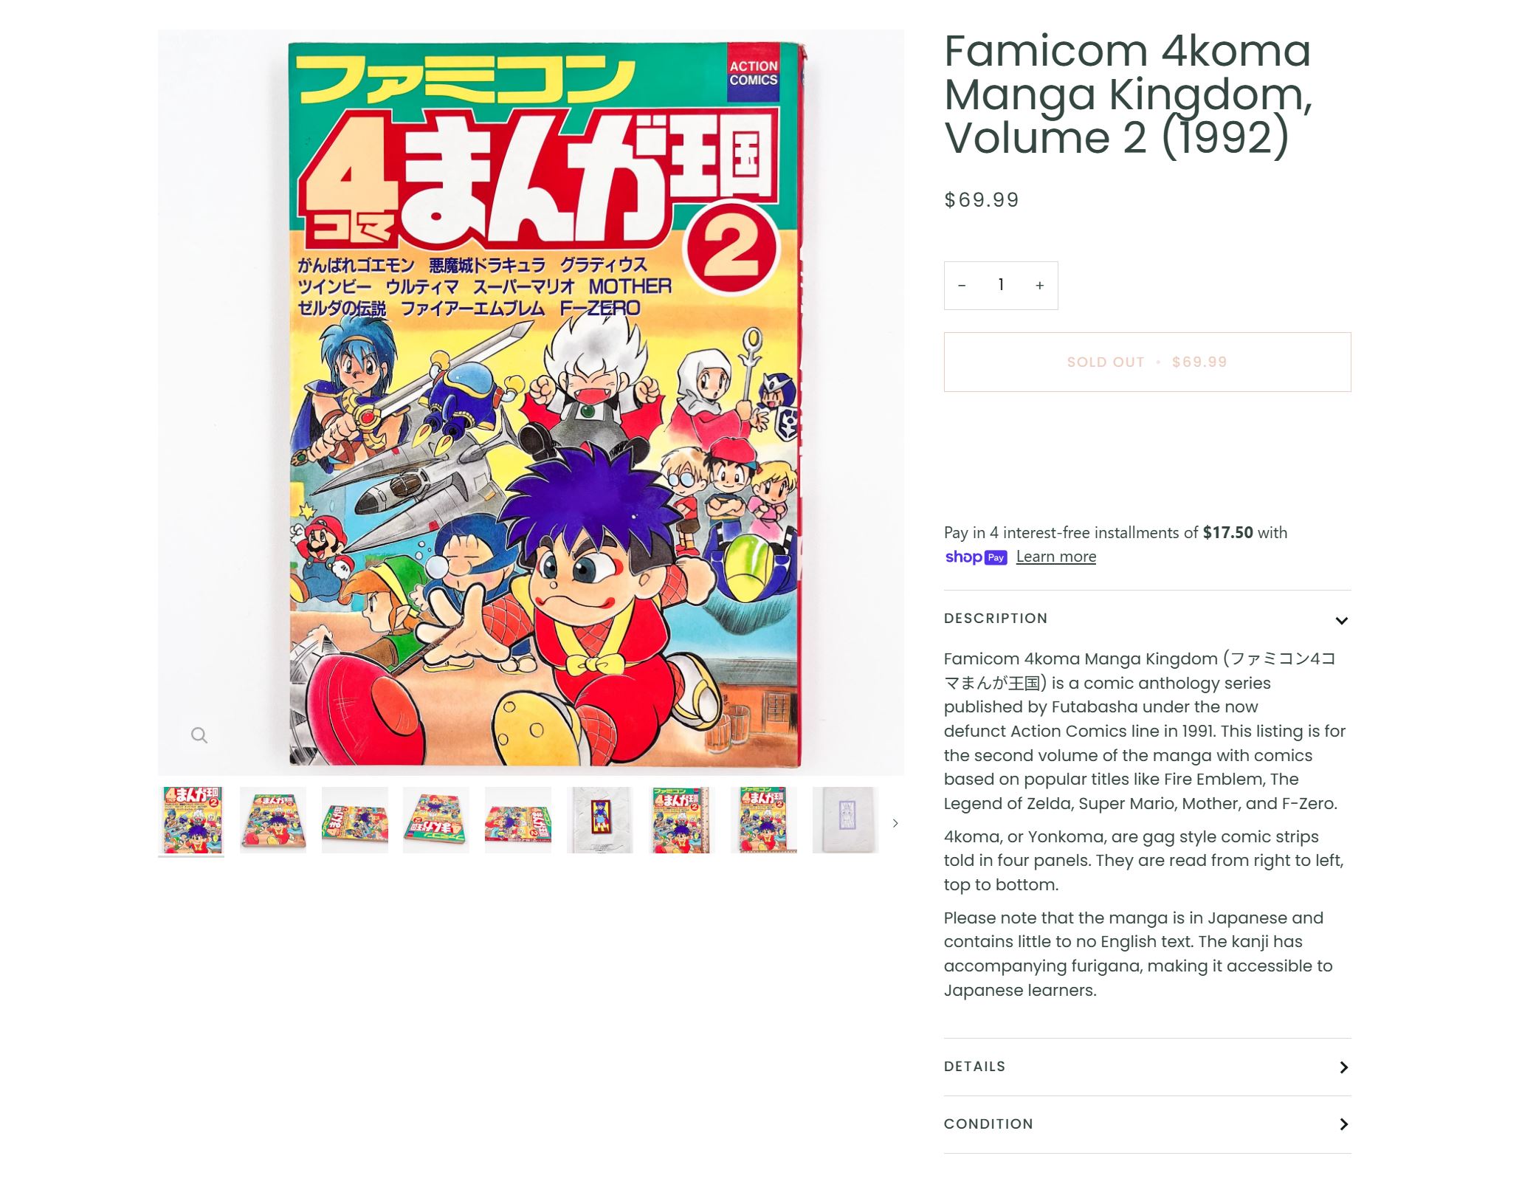Viewport: 1519px width, 1204px height.
Task: Select the second angled cover thumbnail
Action: (x=273, y=820)
